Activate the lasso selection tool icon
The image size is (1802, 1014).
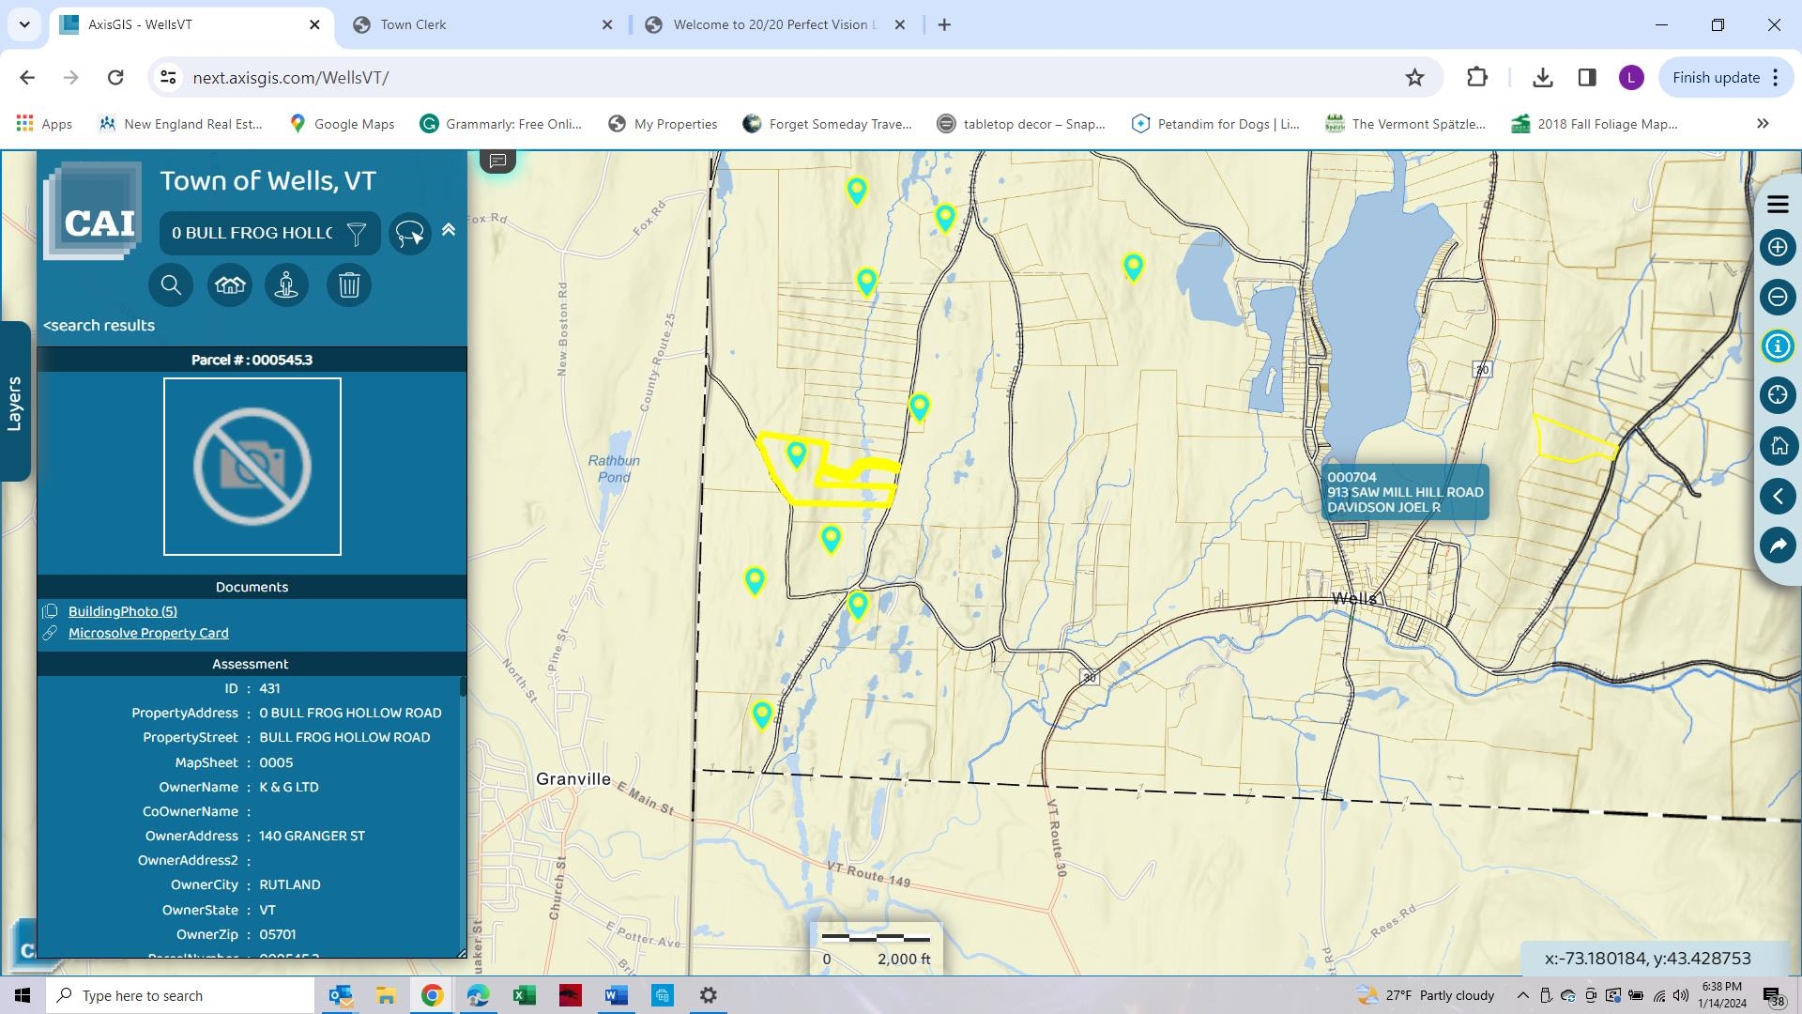pyautogui.click(x=410, y=233)
